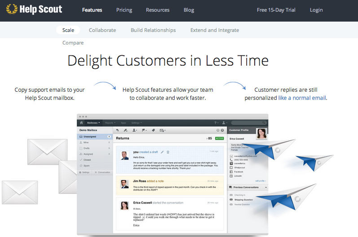Open the Features menu item
This screenshot has height=237, width=358.
pos(92,10)
